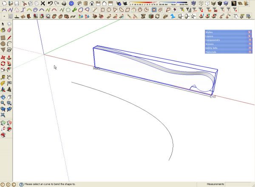Open the Components tray panel
This screenshot has width=255, height=187.
[x=228, y=40]
